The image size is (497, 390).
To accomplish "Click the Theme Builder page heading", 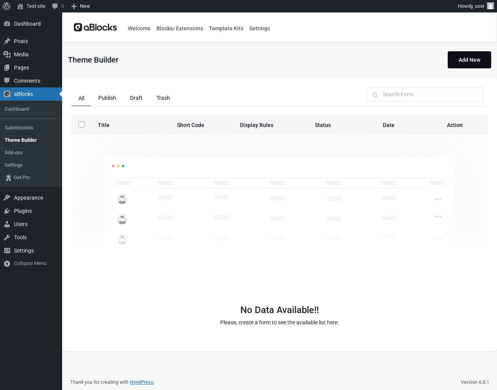I will coord(93,60).
